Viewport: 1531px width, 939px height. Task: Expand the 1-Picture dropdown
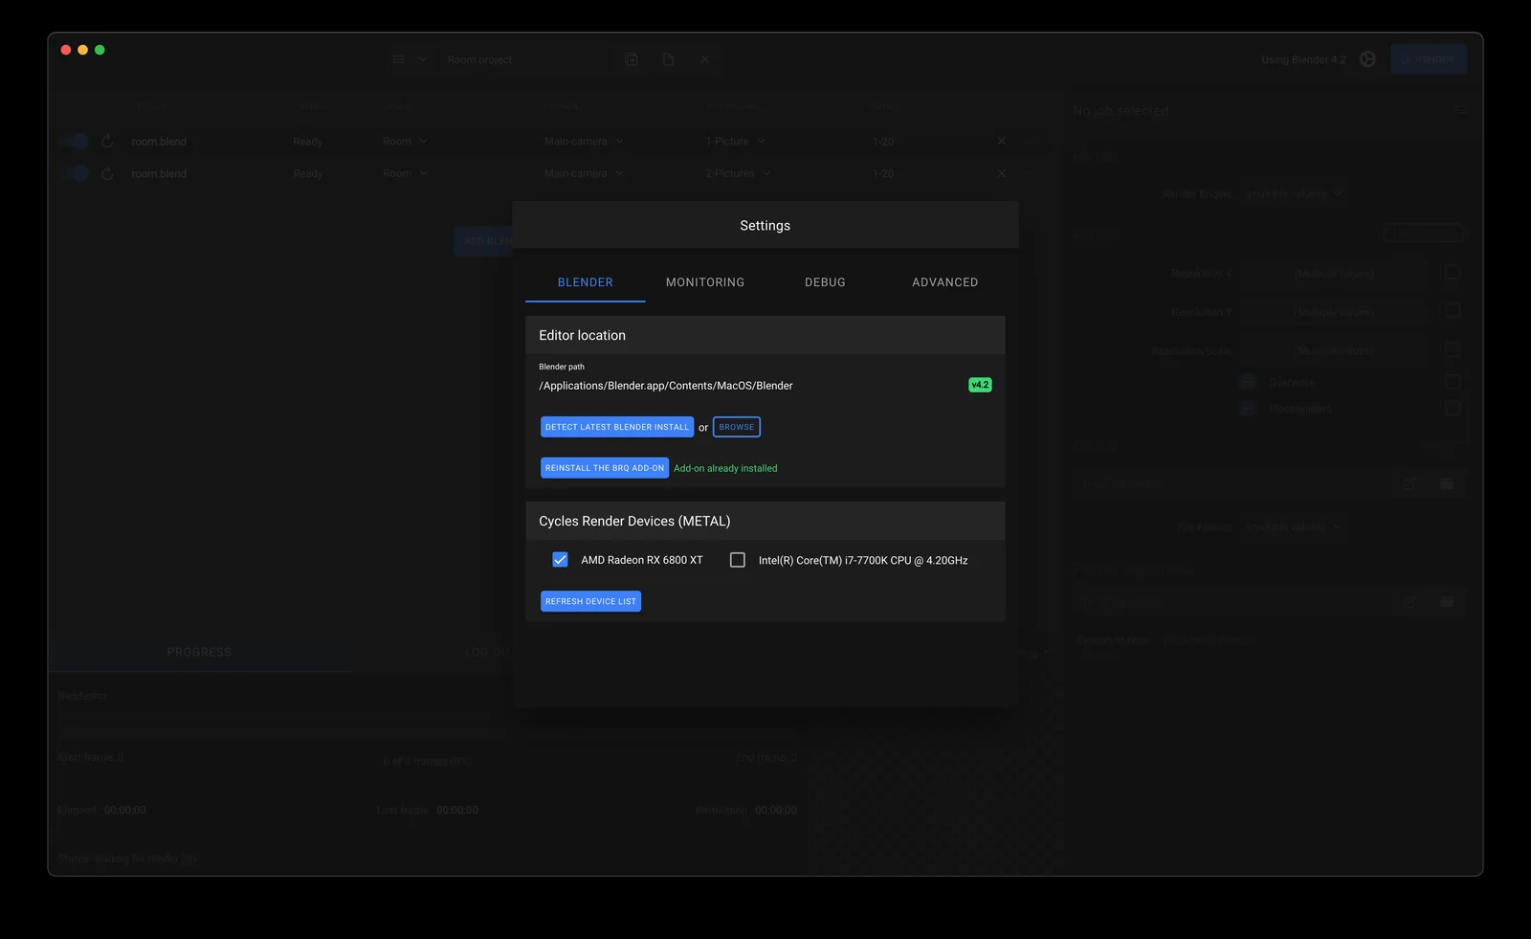coord(735,141)
